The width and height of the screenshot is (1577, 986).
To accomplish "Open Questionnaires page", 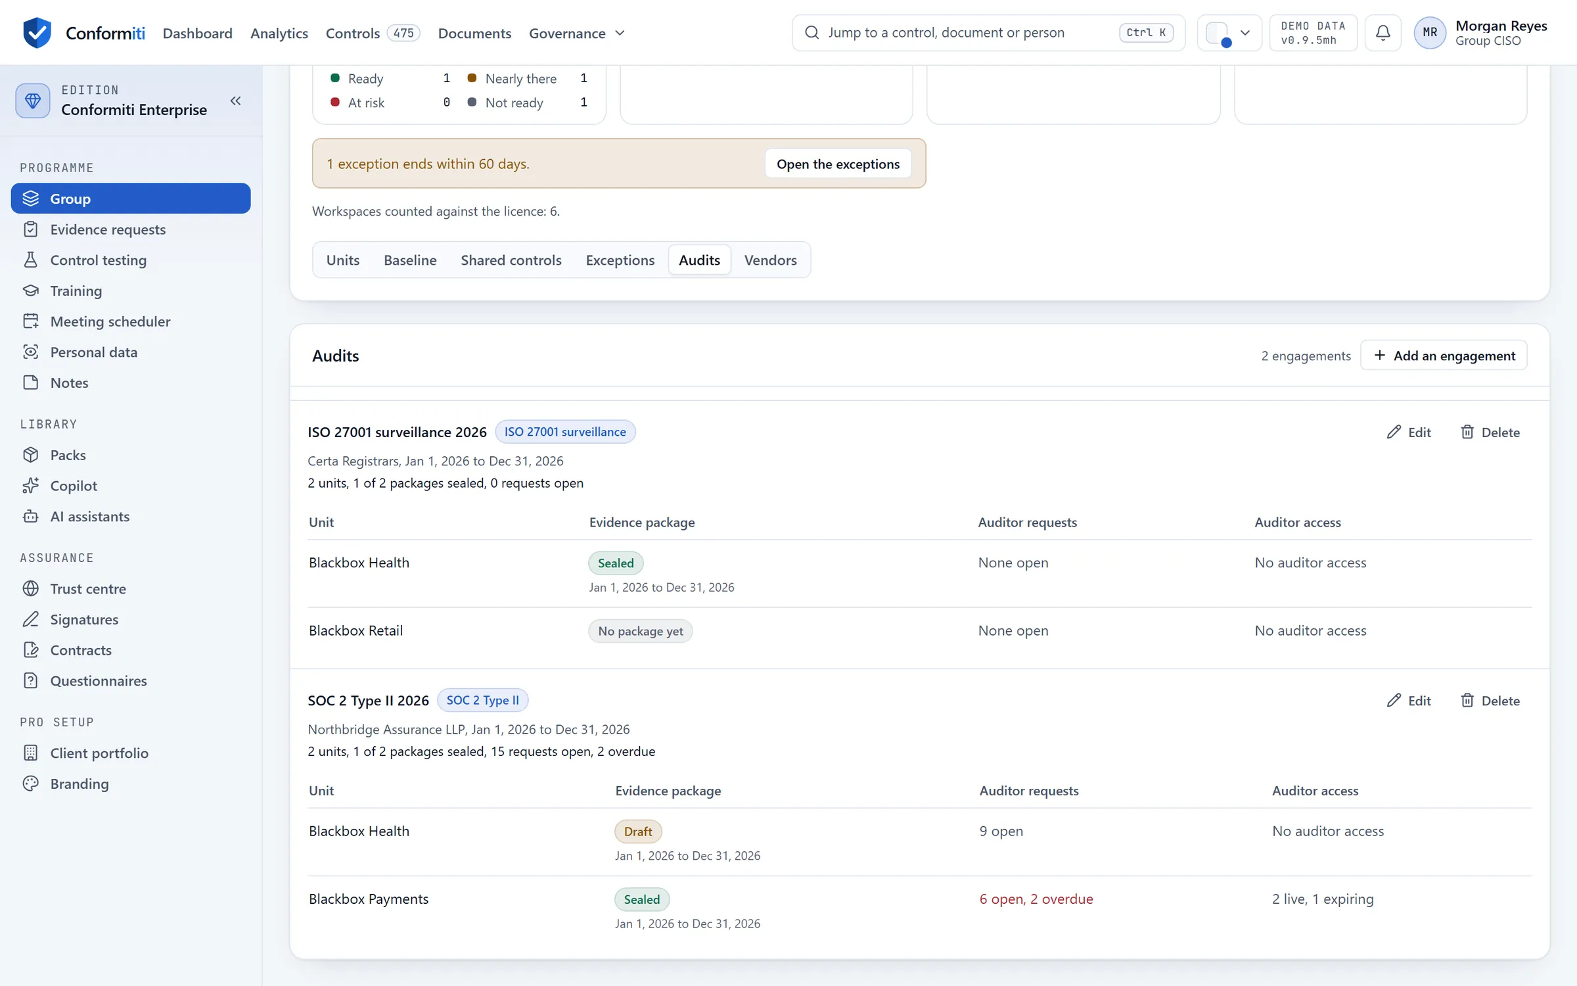I will coord(131,680).
